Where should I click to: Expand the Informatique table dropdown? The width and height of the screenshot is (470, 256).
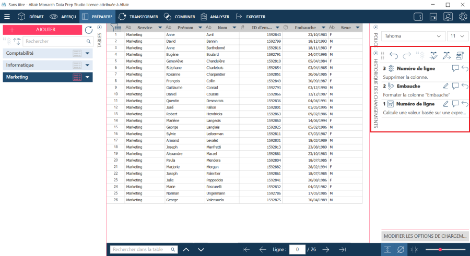click(88, 65)
